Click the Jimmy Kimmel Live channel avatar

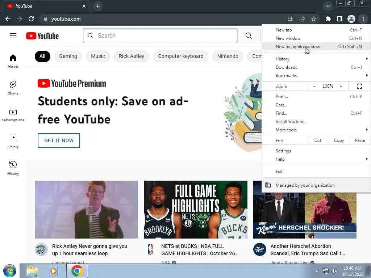coord(259,249)
